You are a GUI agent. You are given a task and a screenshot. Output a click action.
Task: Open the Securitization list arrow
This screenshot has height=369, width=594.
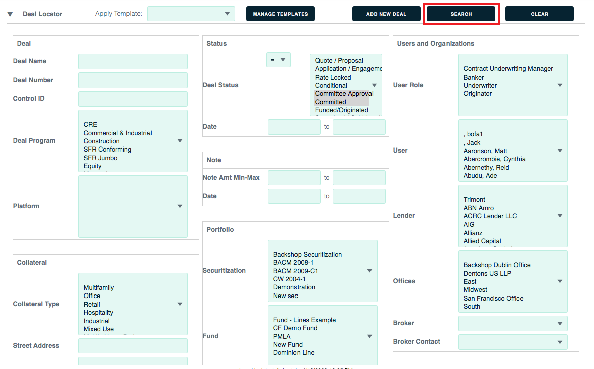click(x=369, y=271)
